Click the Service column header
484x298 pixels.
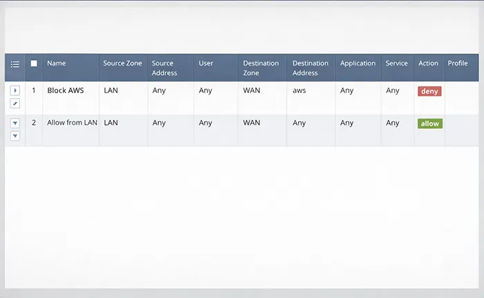click(x=397, y=63)
